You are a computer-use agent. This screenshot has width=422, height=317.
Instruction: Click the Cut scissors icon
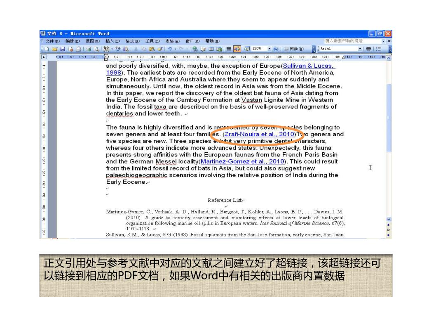point(136,49)
